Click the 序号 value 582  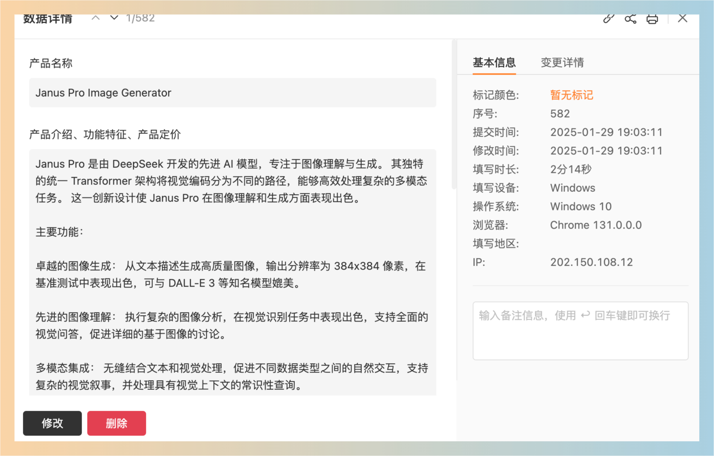coord(560,114)
